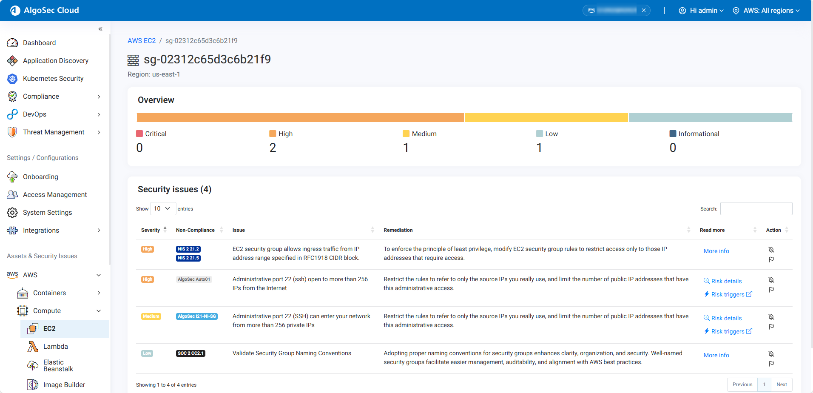The image size is (813, 393).
Task: Click the AWS EC2 breadcrumb link
Action: (142, 41)
